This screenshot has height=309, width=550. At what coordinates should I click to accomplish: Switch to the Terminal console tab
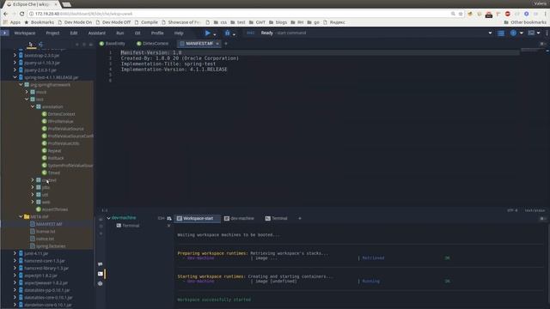click(277, 218)
